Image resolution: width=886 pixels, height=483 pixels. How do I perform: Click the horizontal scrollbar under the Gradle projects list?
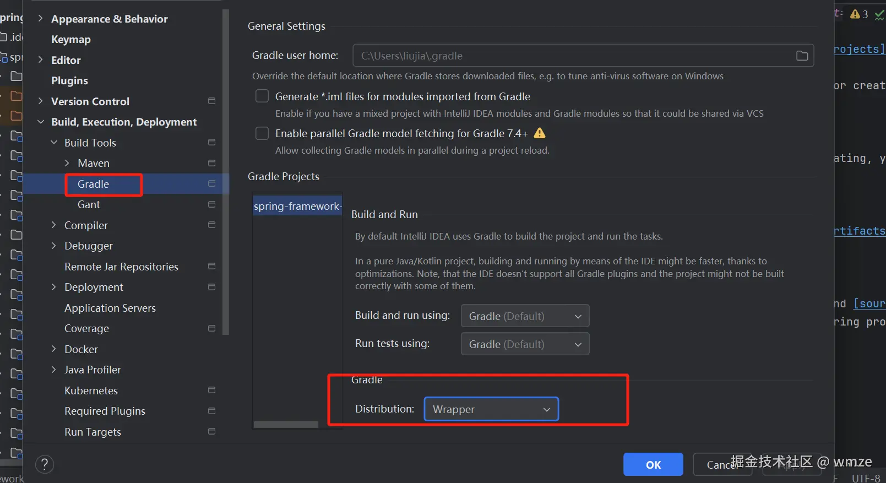click(x=286, y=425)
